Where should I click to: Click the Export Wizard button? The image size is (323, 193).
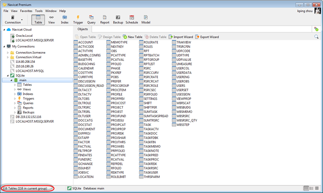click(207, 37)
